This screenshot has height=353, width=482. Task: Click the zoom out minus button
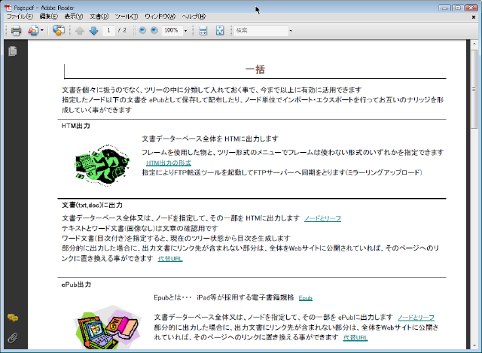point(142,30)
